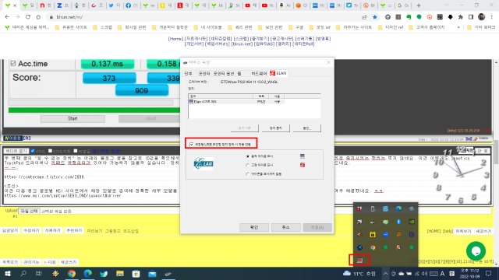Open Edge from the taskbar
The image size is (499, 280).
point(88,273)
